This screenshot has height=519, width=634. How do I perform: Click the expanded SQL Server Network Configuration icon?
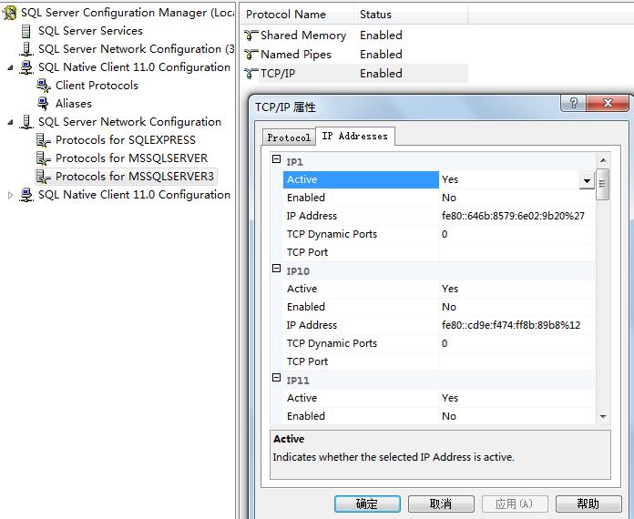26,122
